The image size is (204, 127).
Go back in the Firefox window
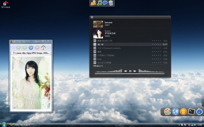point(18,48)
